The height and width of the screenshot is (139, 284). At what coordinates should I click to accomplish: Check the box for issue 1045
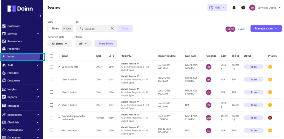(51, 79)
